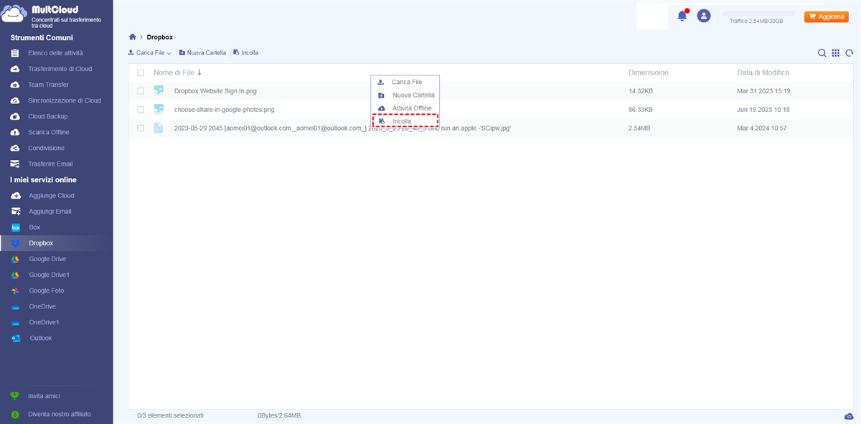Sort by Data di Modifica column

tap(763, 72)
